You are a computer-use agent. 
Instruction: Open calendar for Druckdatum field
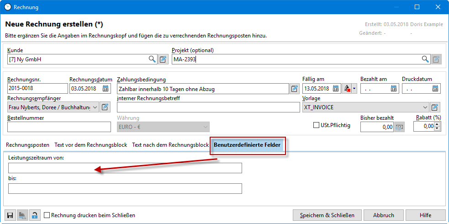(x=436, y=89)
